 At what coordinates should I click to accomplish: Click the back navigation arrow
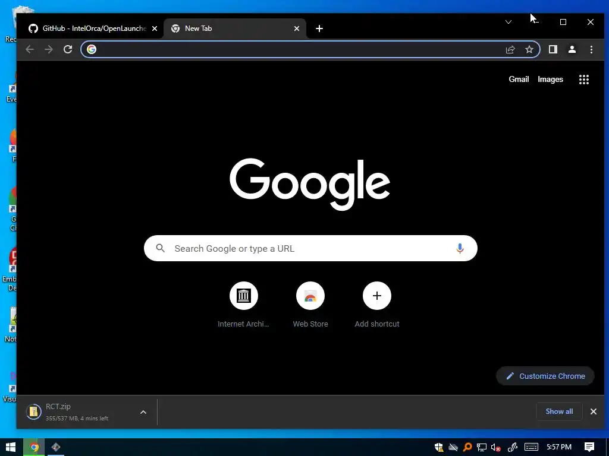(x=30, y=49)
